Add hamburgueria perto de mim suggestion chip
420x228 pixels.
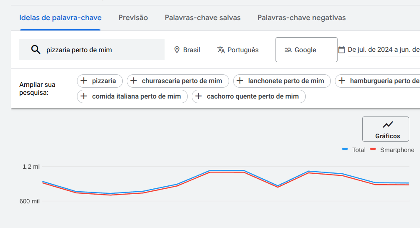[378, 81]
